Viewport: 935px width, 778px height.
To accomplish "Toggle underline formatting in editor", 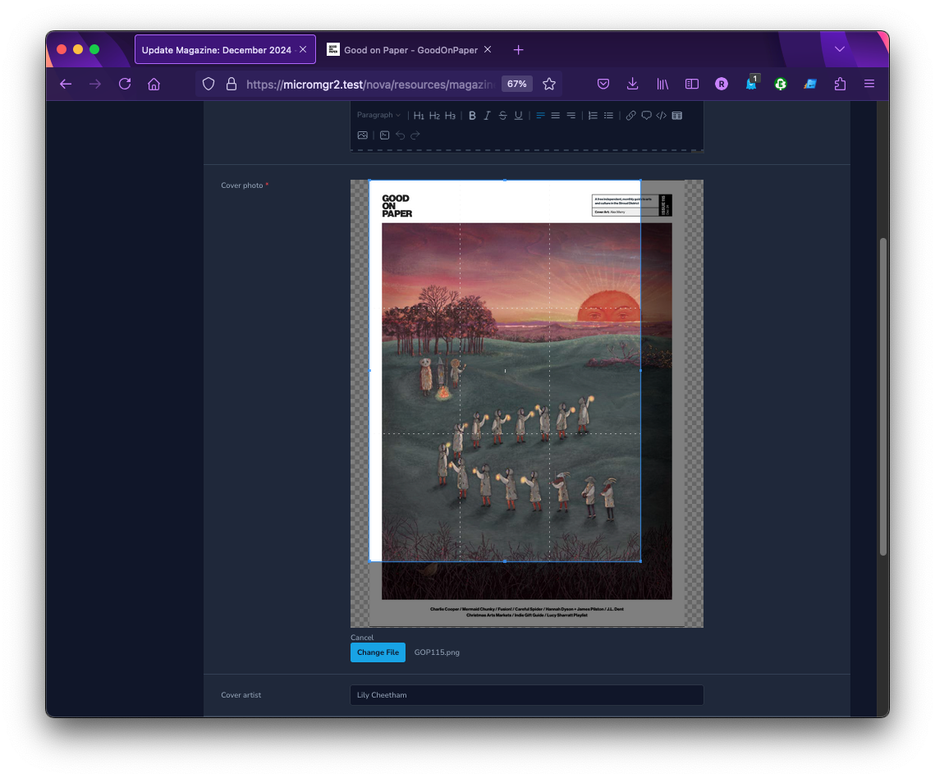I will tap(518, 116).
